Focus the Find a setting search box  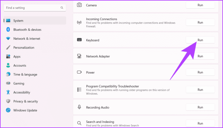(35, 8)
